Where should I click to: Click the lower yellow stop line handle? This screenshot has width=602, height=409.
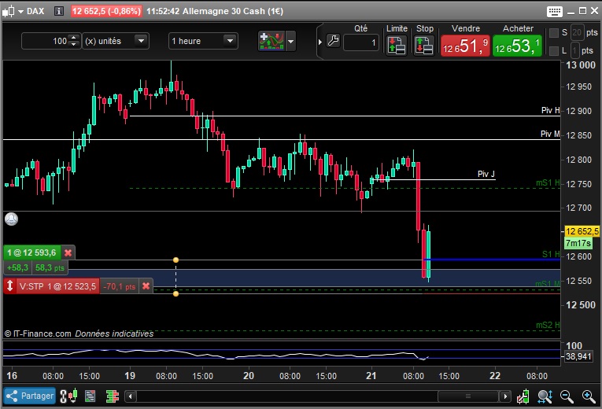coord(175,294)
